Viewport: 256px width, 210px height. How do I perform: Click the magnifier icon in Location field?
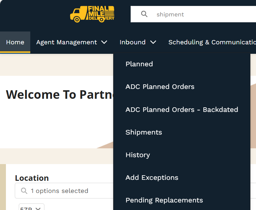pyautogui.click(x=24, y=191)
